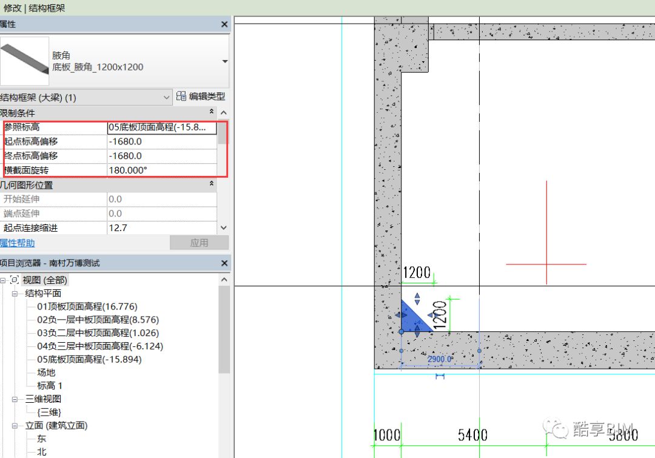This screenshot has height=458, width=655.
Task: Open the 03负二层中板顶面高程(1.026) view
Action: coord(98,333)
